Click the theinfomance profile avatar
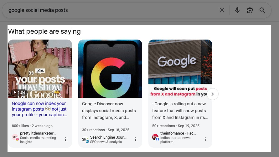 pyautogui.click(x=155, y=137)
